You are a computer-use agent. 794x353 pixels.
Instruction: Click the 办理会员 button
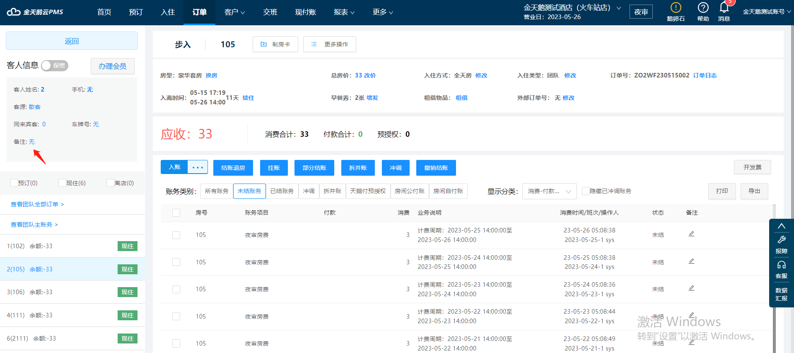(113, 66)
